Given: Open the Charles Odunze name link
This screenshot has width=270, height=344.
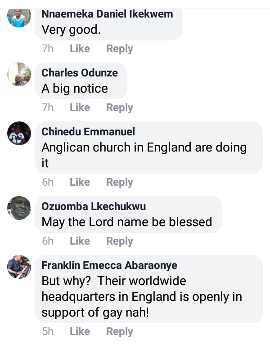Looking at the screenshot, I should tap(80, 73).
